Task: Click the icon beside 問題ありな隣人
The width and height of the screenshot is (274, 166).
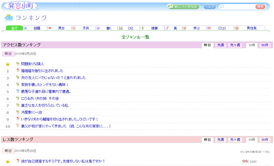Action: (x=18, y=64)
